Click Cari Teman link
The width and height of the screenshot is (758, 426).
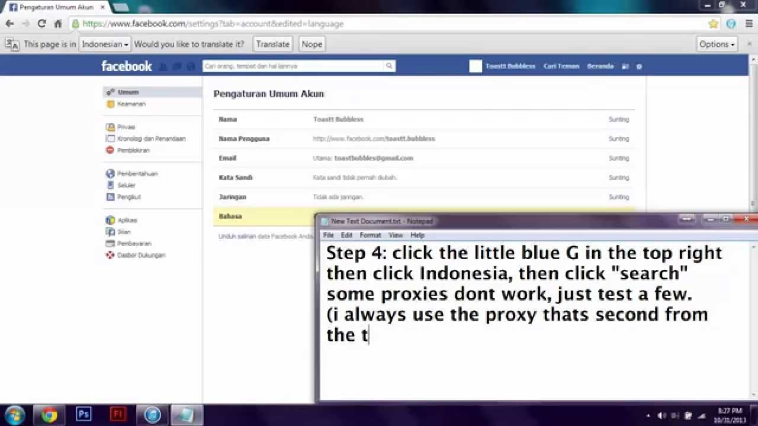point(561,66)
